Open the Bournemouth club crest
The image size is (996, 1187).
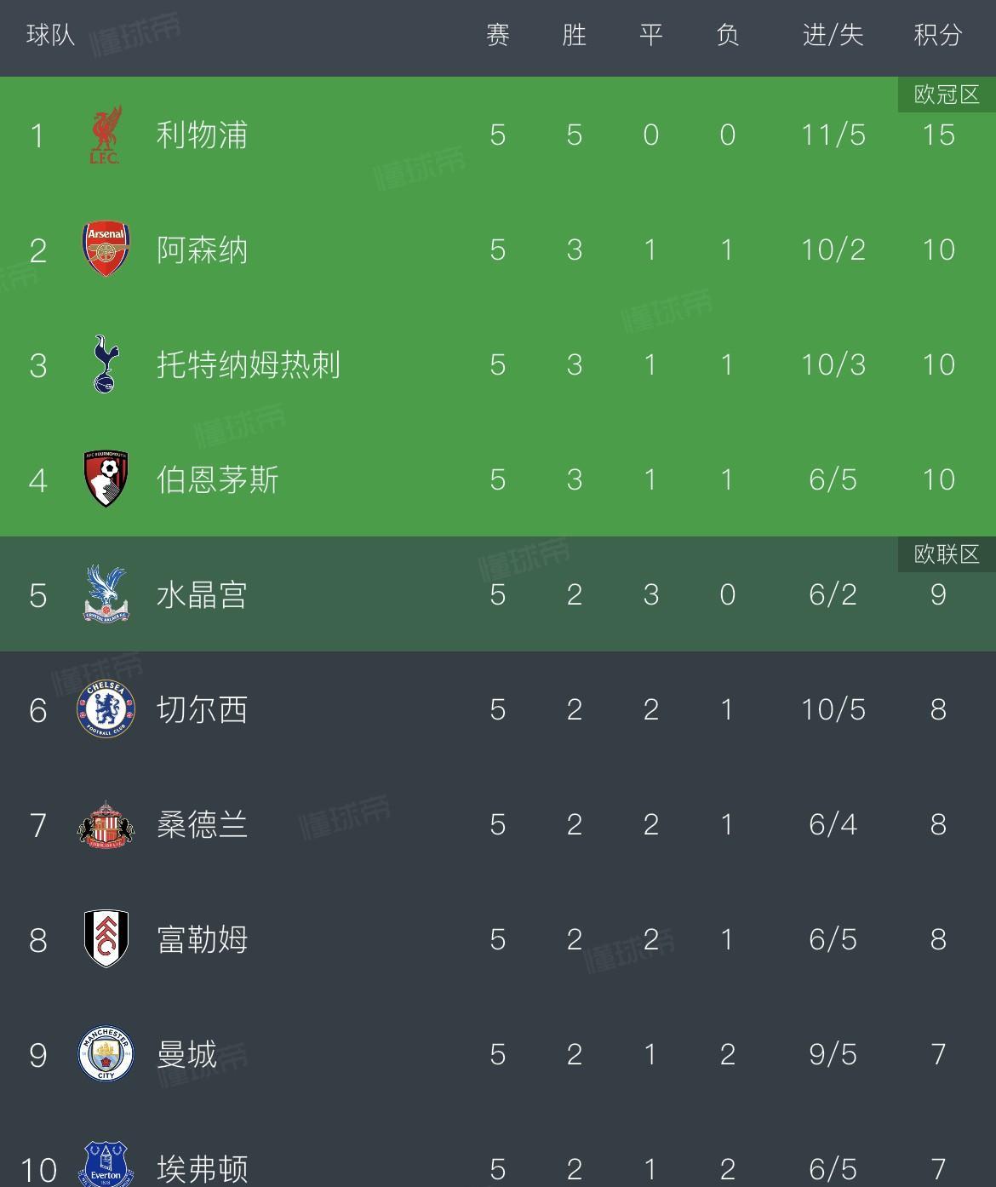point(106,479)
